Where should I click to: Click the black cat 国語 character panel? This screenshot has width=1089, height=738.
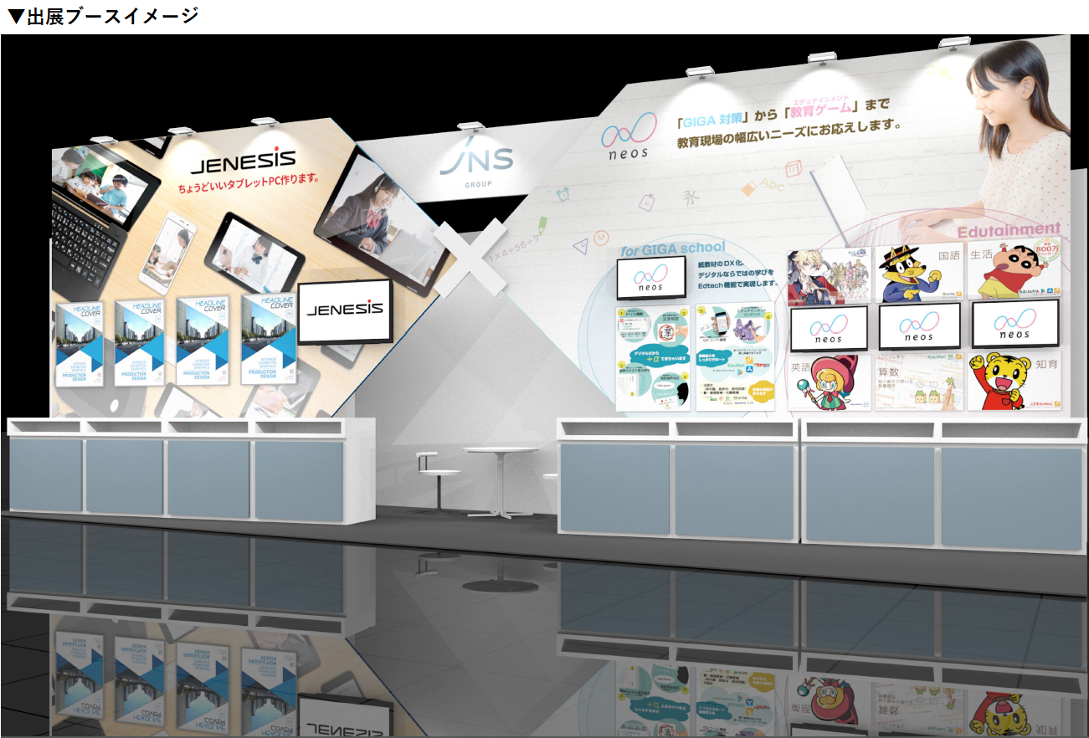click(x=920, y=274)
